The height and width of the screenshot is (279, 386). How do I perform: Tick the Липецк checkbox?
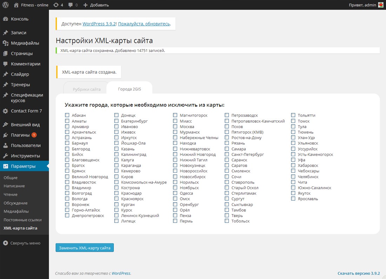point(116,221)
